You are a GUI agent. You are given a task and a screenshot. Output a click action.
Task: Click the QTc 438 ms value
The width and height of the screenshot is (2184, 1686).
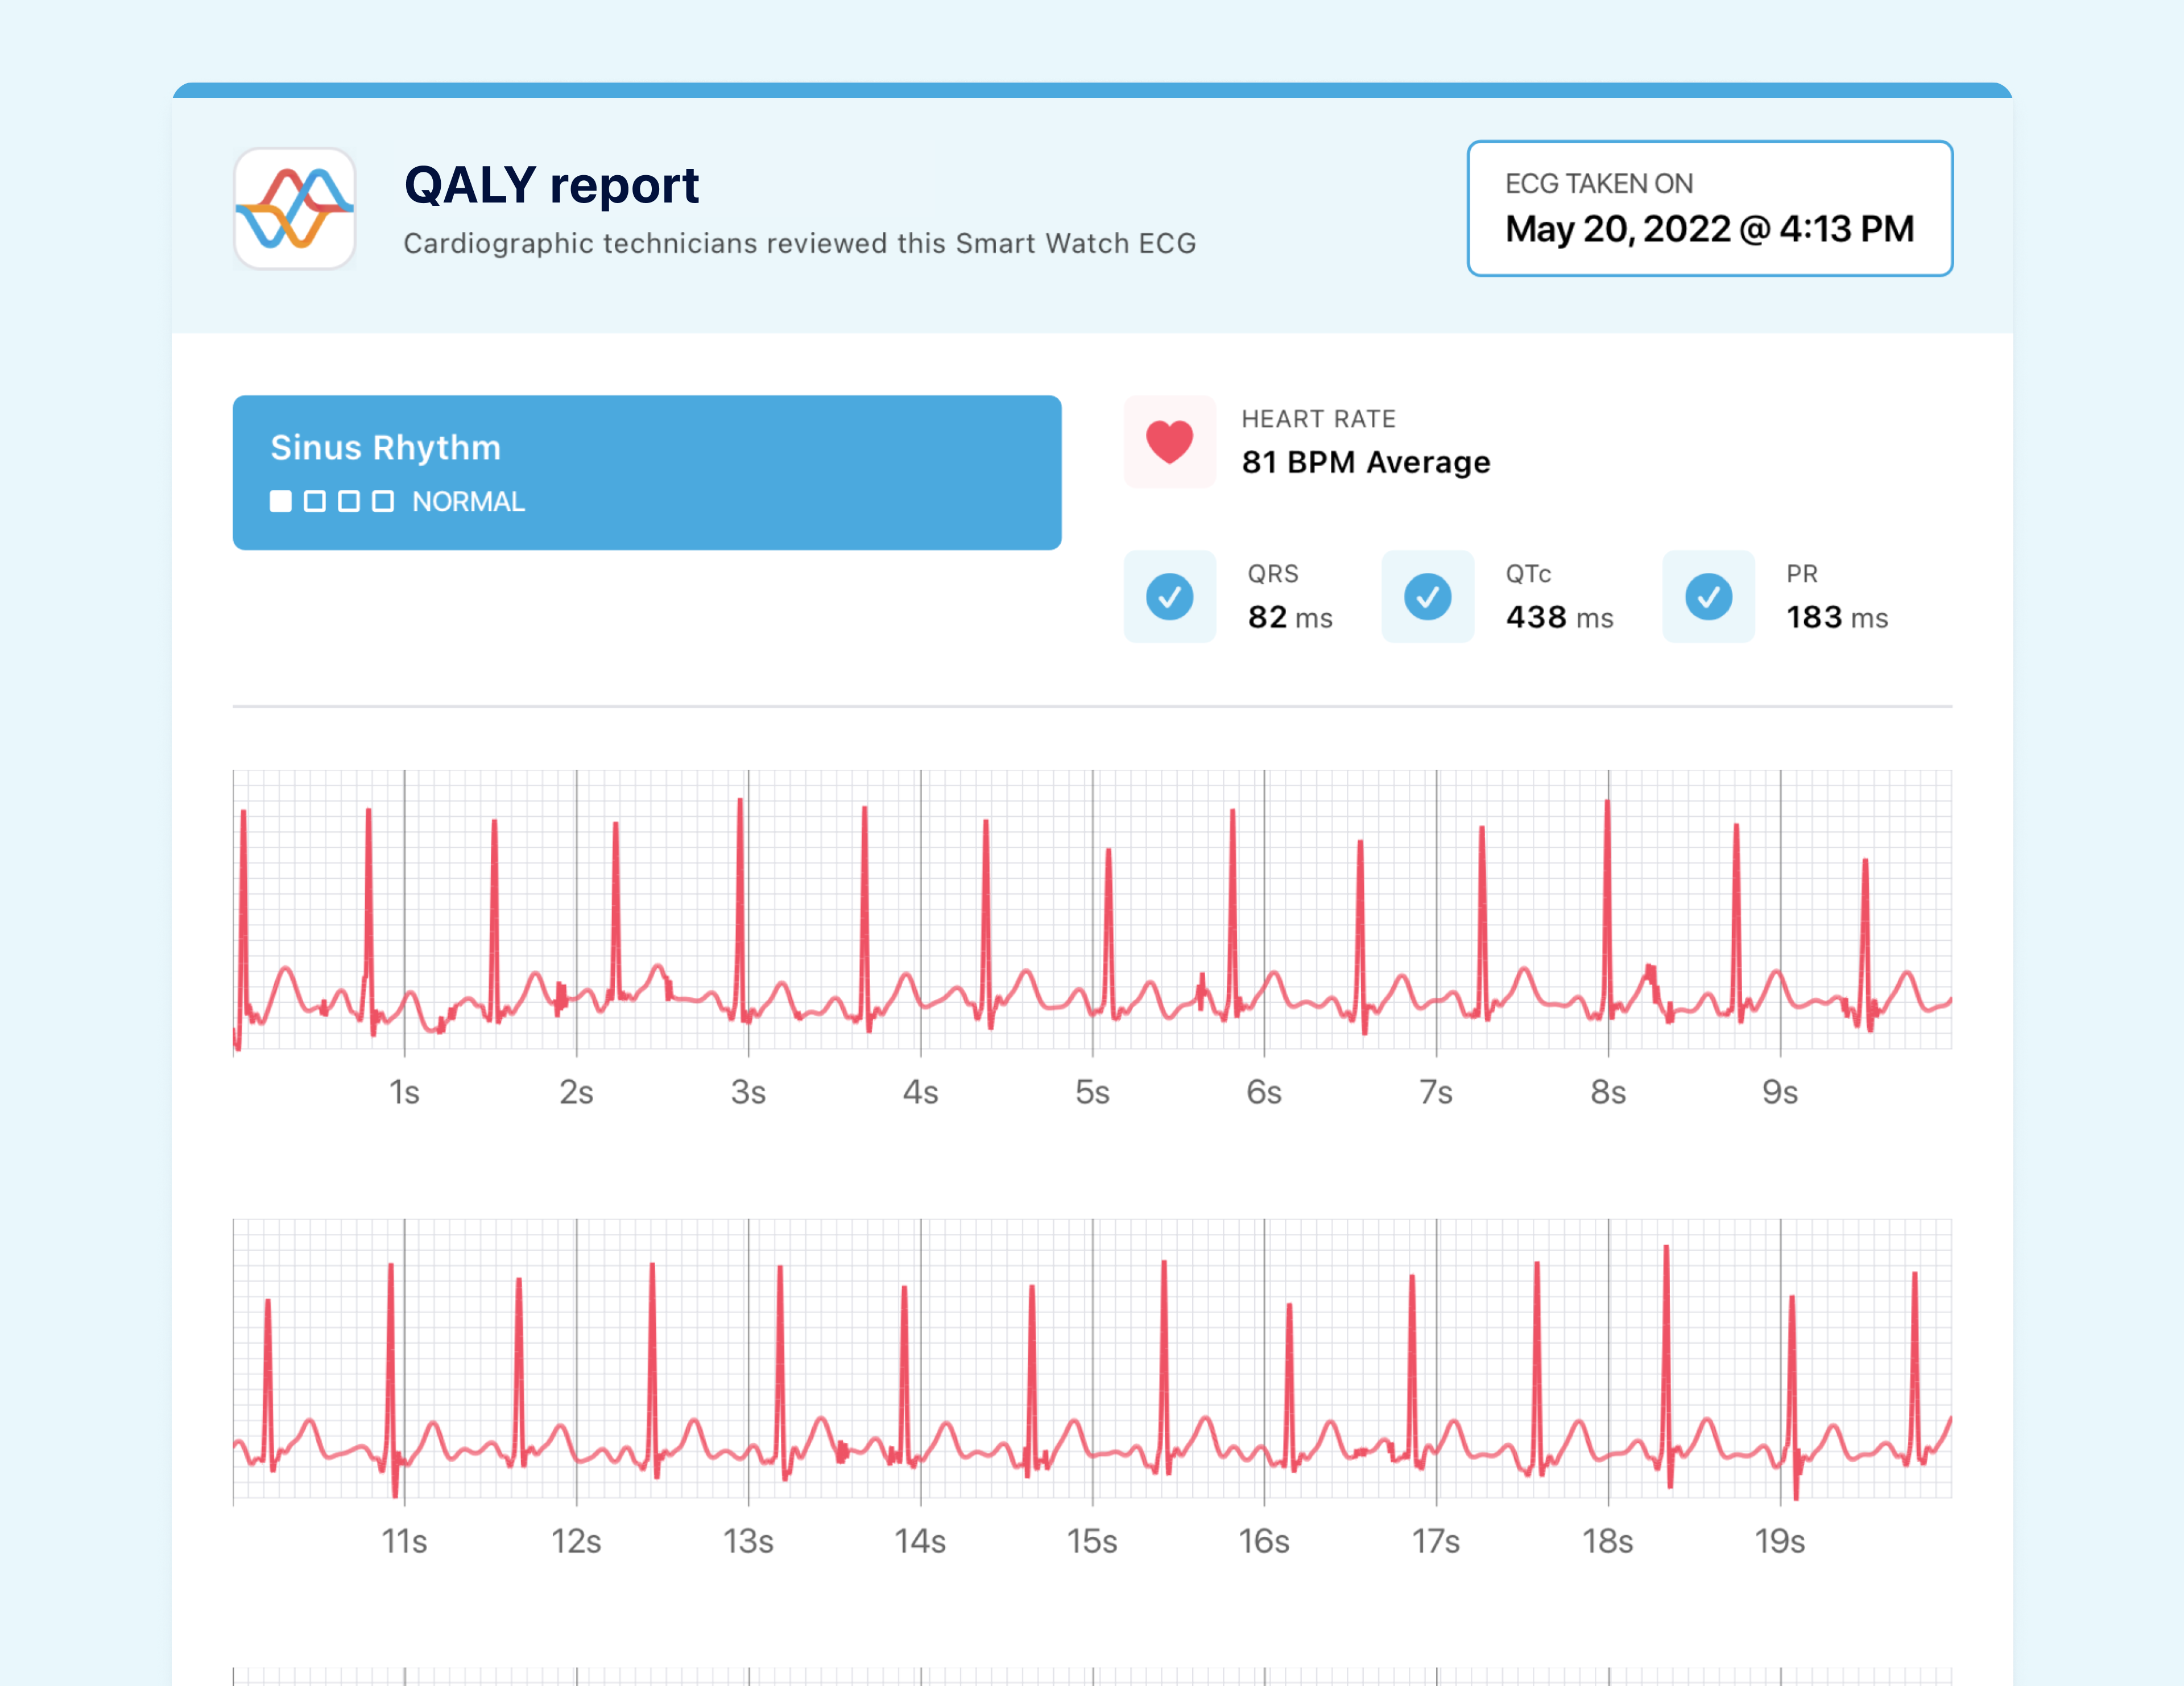[1560, 617]
